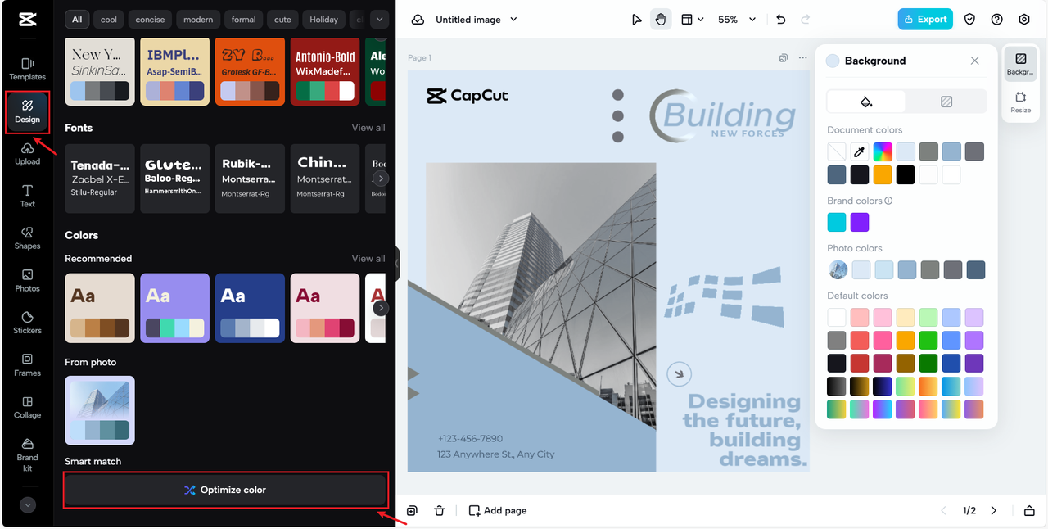Open the layers icon at bottom right

[x=1029, y=510]
